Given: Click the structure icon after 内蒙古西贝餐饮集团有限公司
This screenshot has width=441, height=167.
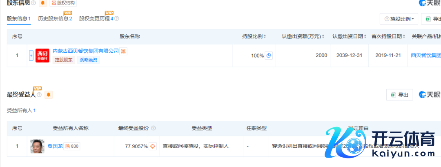Looking at the screenshot, I should 123,51.
